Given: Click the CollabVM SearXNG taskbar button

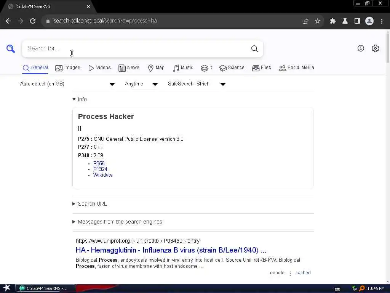Looking at the screenshot, I should 45,288.
